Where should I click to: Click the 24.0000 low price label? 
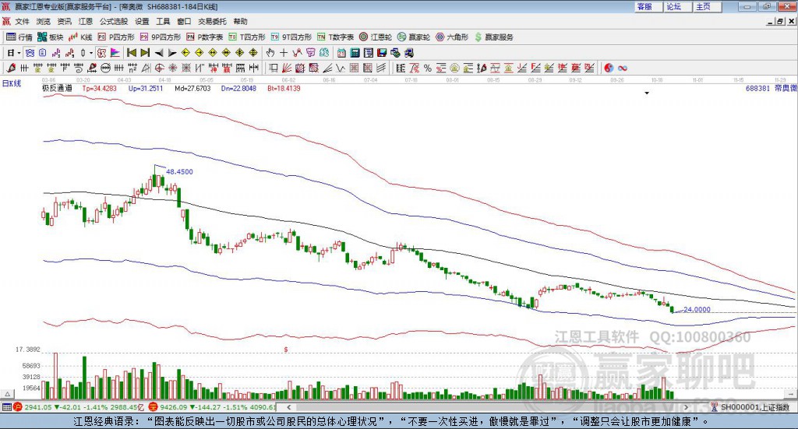(x=697, y=310)
